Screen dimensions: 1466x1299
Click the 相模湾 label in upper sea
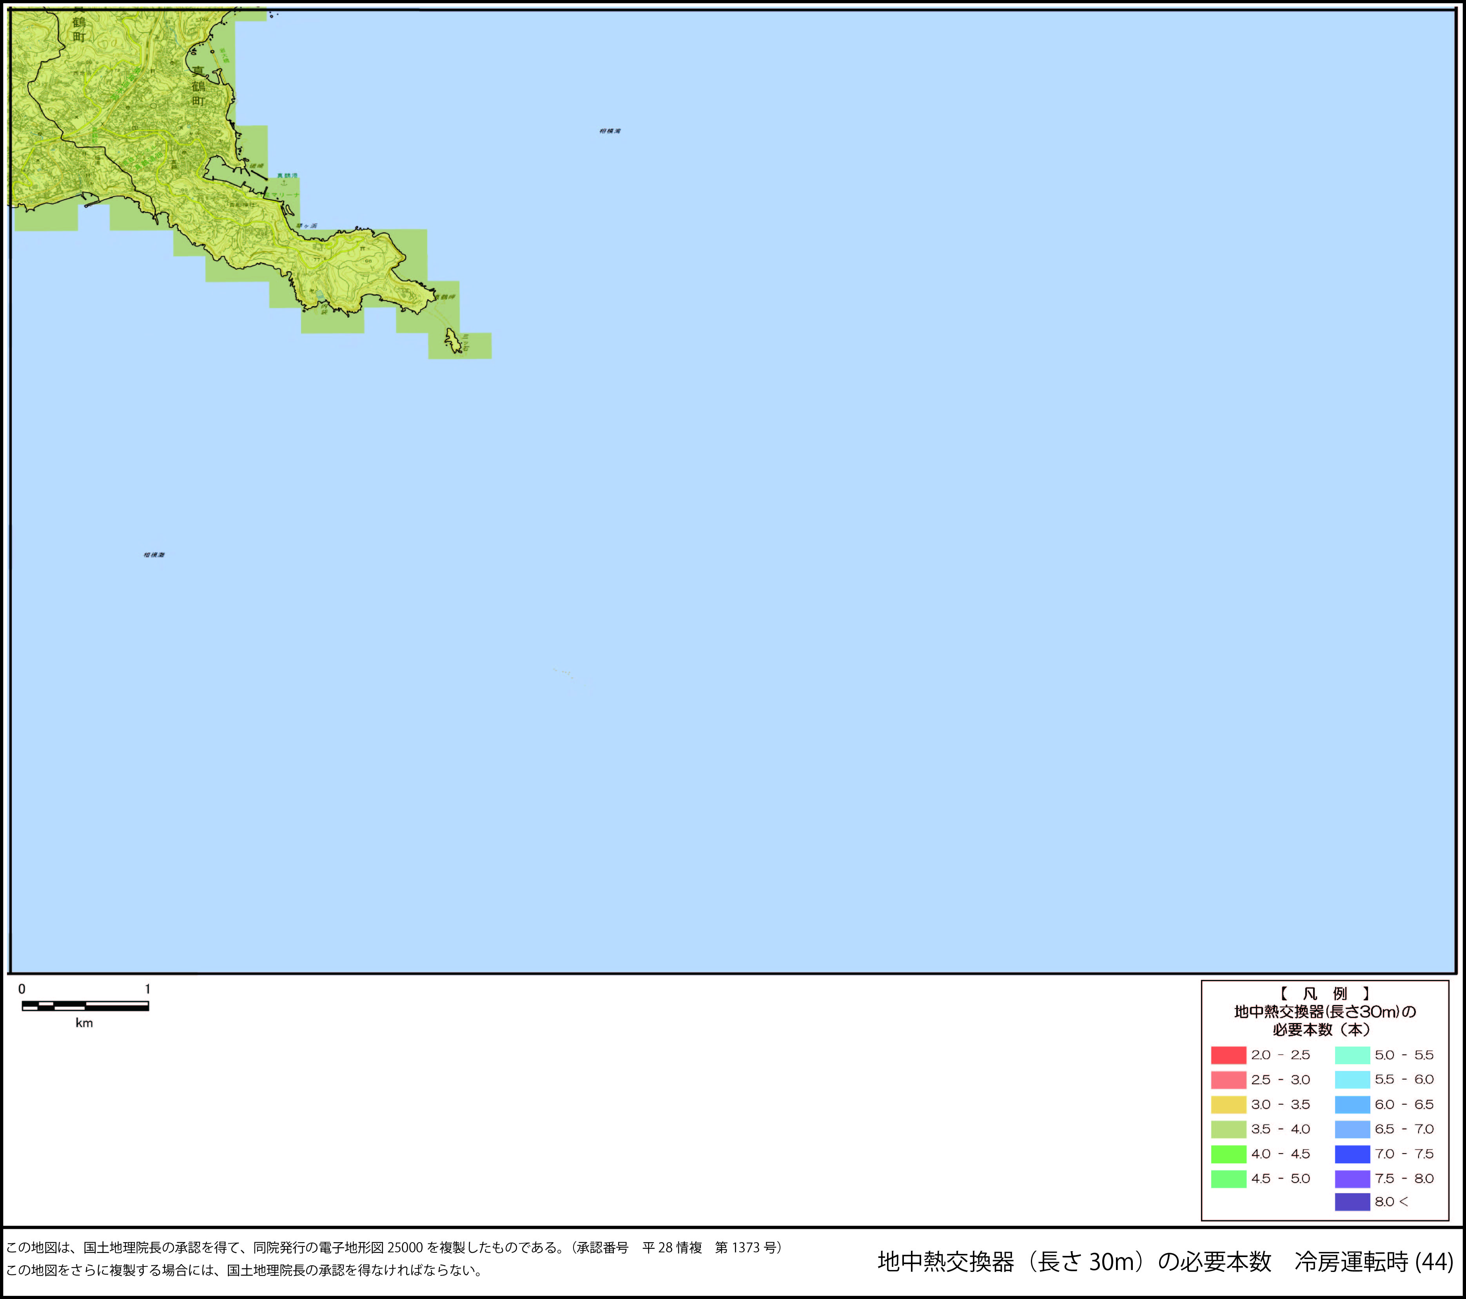coord(610,131)
